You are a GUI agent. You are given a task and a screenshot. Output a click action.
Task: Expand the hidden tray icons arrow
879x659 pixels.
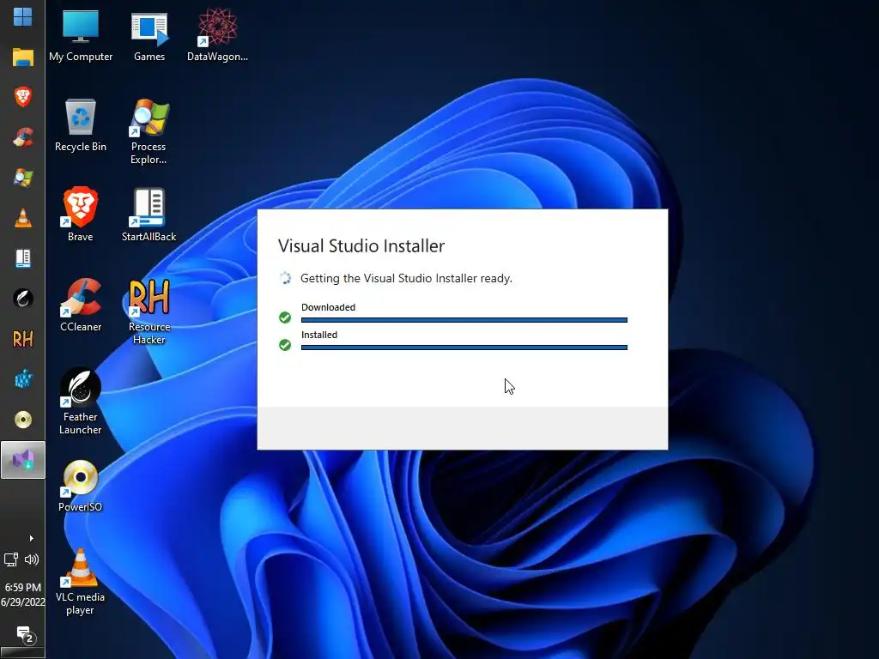click(x=32, y=539)
